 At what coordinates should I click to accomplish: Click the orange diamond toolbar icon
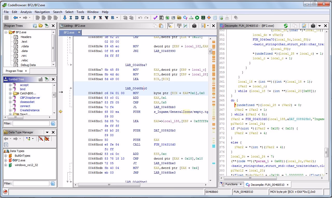click(x=209, y=18)
